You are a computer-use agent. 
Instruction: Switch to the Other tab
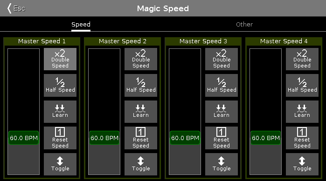pyautogui.click(x=244, y=25)
